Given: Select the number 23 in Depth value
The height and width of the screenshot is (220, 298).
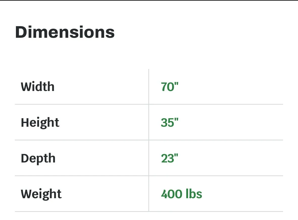Looking at the screenshot, I should 167,158.
